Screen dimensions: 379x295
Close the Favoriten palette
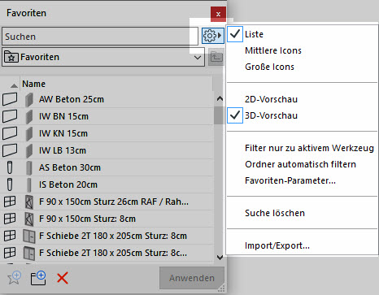(218, 14)
